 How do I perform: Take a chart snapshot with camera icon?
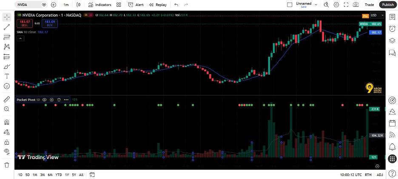click(x=356, y=5)
